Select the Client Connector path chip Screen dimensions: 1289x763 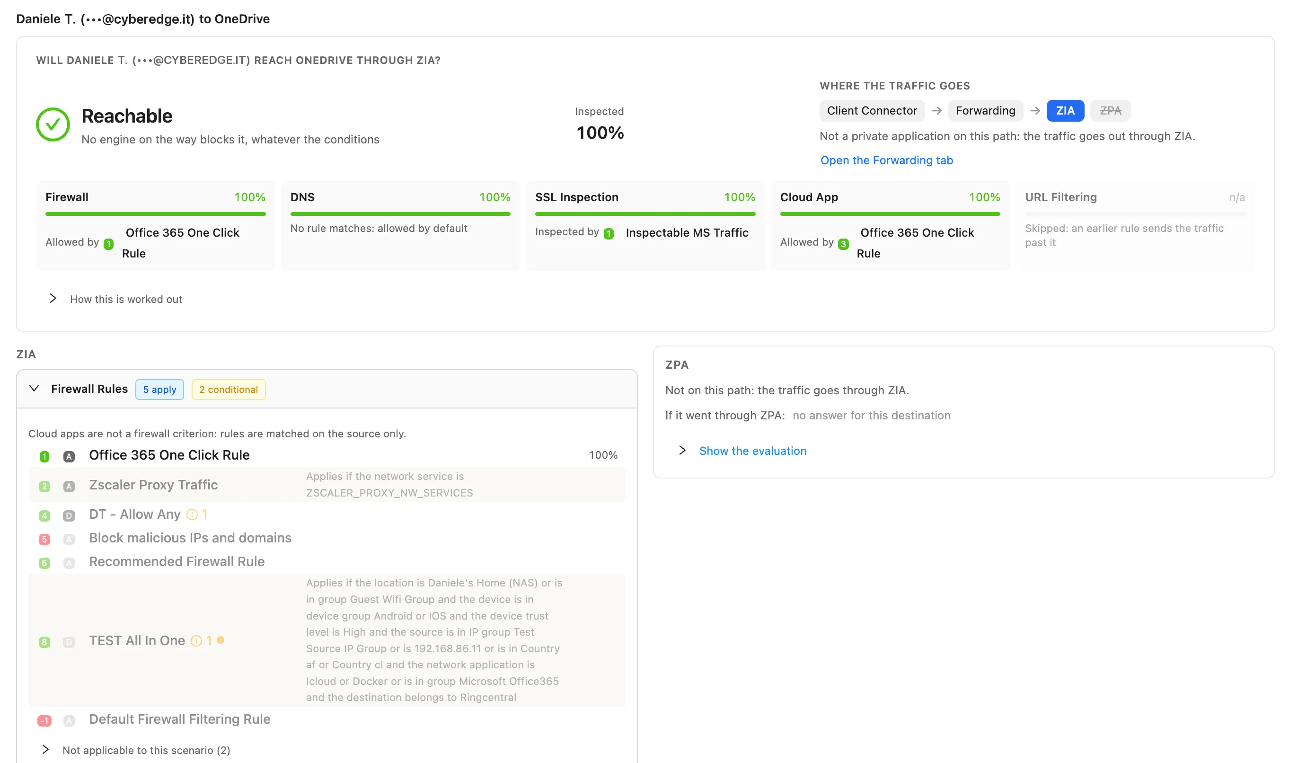[872, 111]
